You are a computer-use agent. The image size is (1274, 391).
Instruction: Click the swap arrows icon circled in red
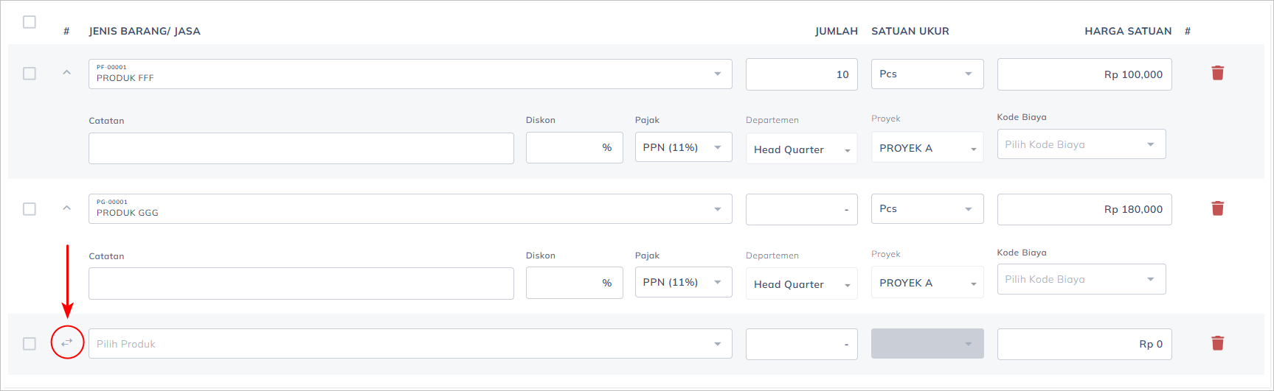click(x=67, y=342)
